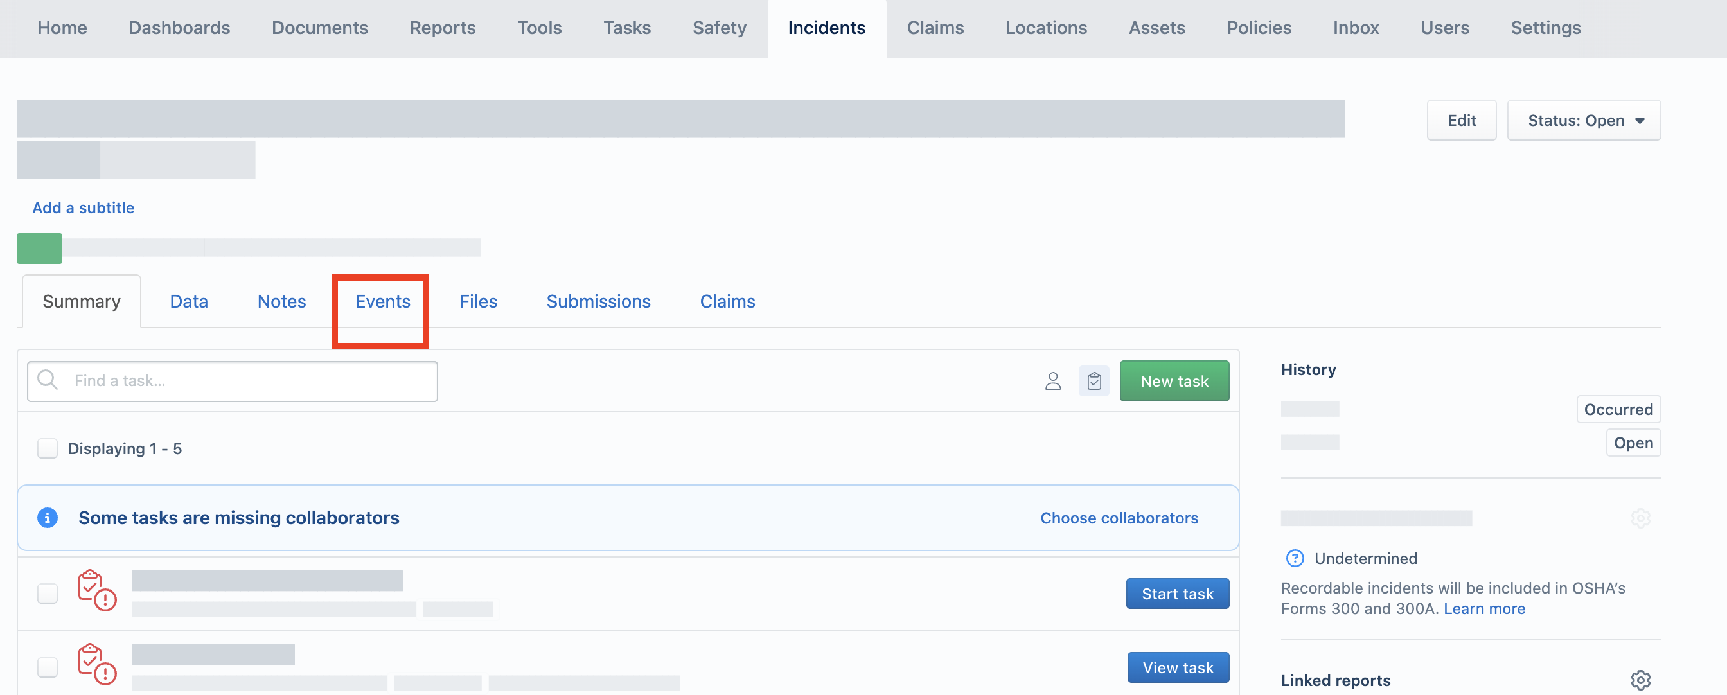Click the person collaborator filter icon

tap(1052, 381)
